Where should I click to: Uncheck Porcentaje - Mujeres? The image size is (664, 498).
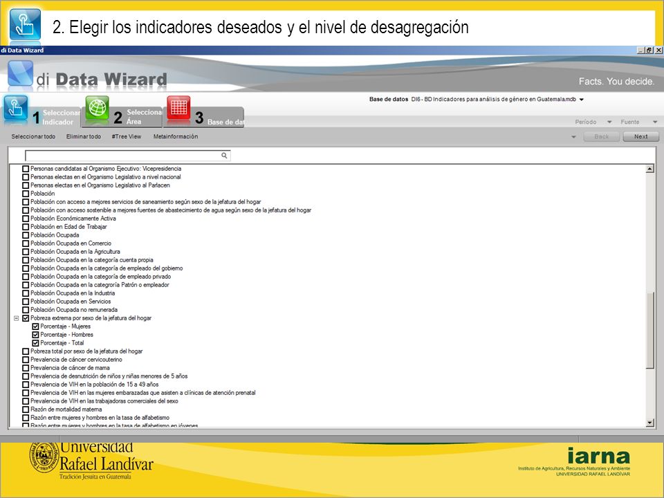pos(35,326)
